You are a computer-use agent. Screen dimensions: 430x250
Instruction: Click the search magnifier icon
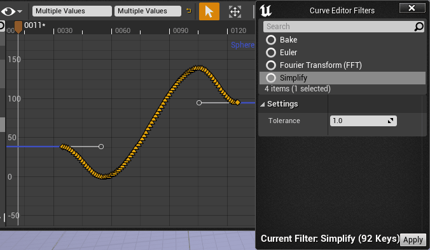point(419,27)
